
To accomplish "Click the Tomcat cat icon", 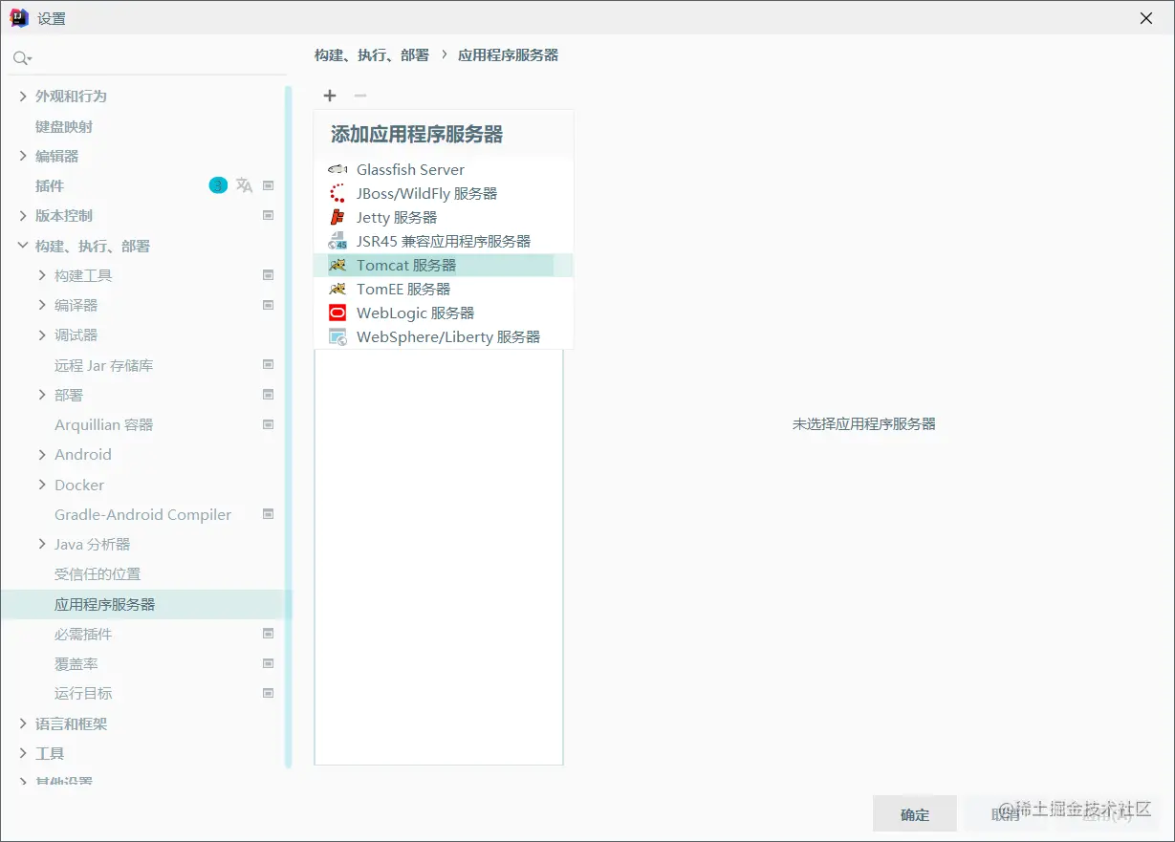I will [x=337, y=265].
